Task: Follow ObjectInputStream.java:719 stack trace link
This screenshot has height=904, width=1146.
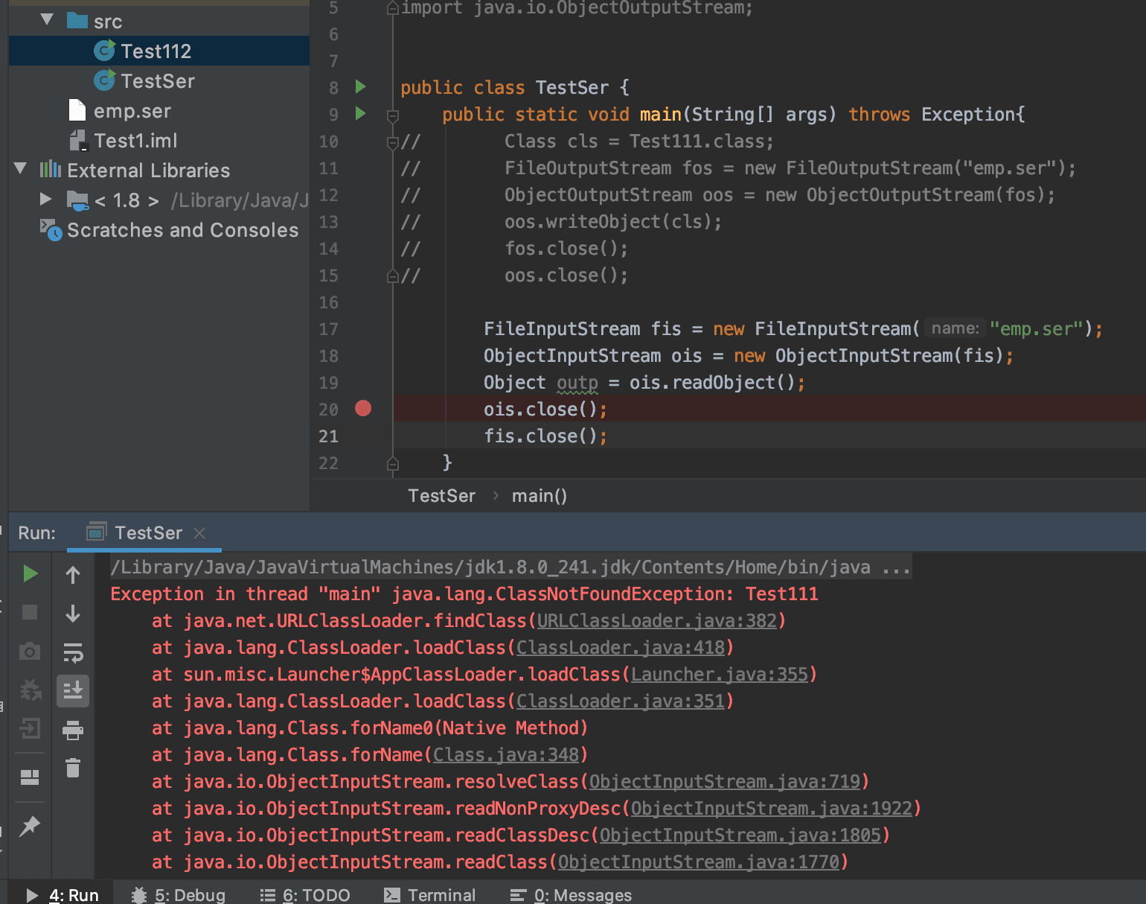Action: 726,781
